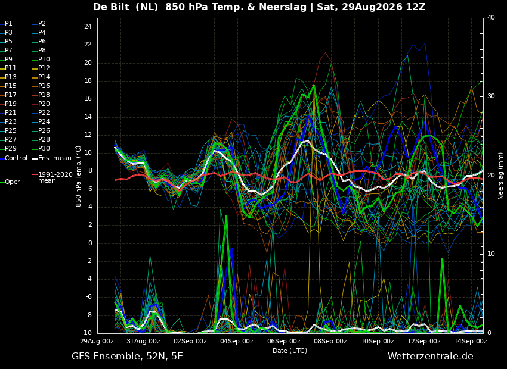Click the GFS Ensemble, 52N, 5E caption

coord(127,357)
